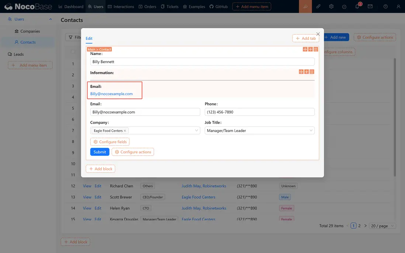The image size is (405, 253).
Task: Open Users top menu
Action: [x=96, y=7]
